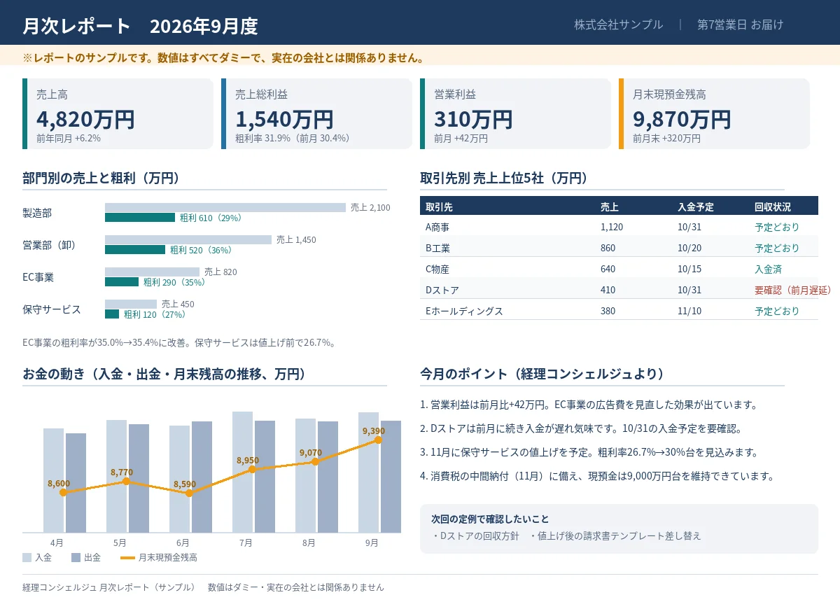Click point 2 about Dストア payment delay
840x602 pixels.
coord(581,428)
